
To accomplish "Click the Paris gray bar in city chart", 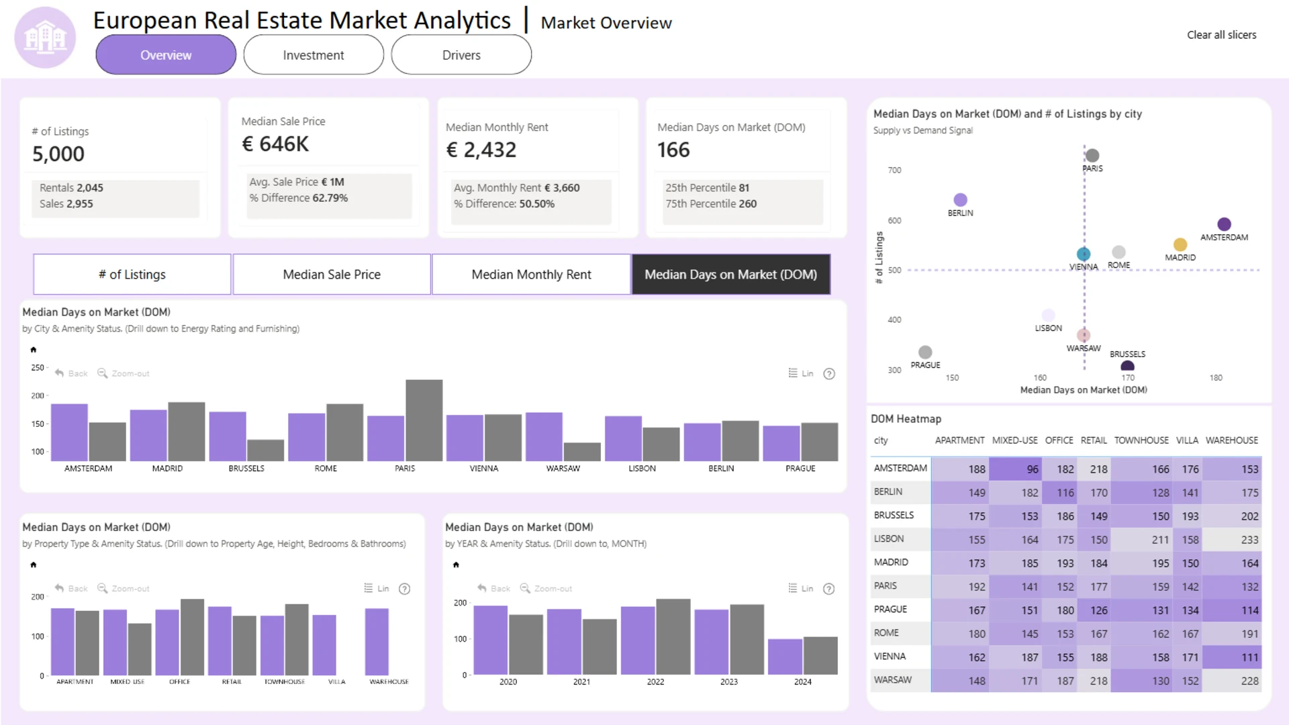I will point(424,420).
